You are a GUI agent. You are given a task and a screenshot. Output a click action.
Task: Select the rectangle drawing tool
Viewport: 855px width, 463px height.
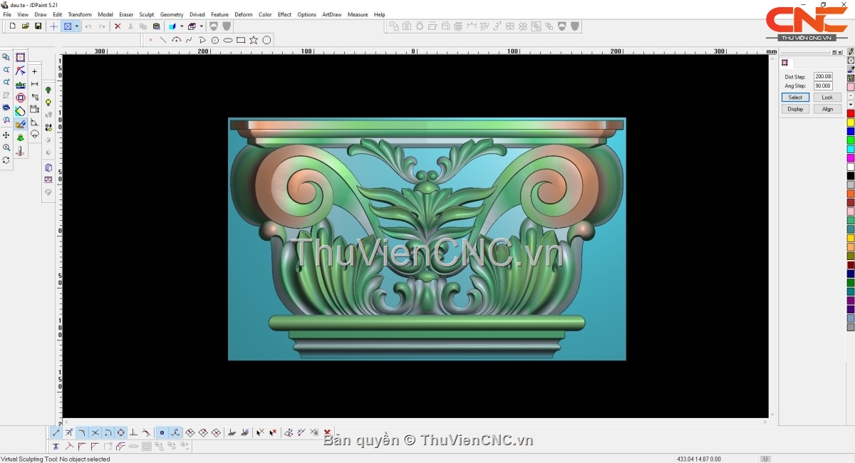241,40
